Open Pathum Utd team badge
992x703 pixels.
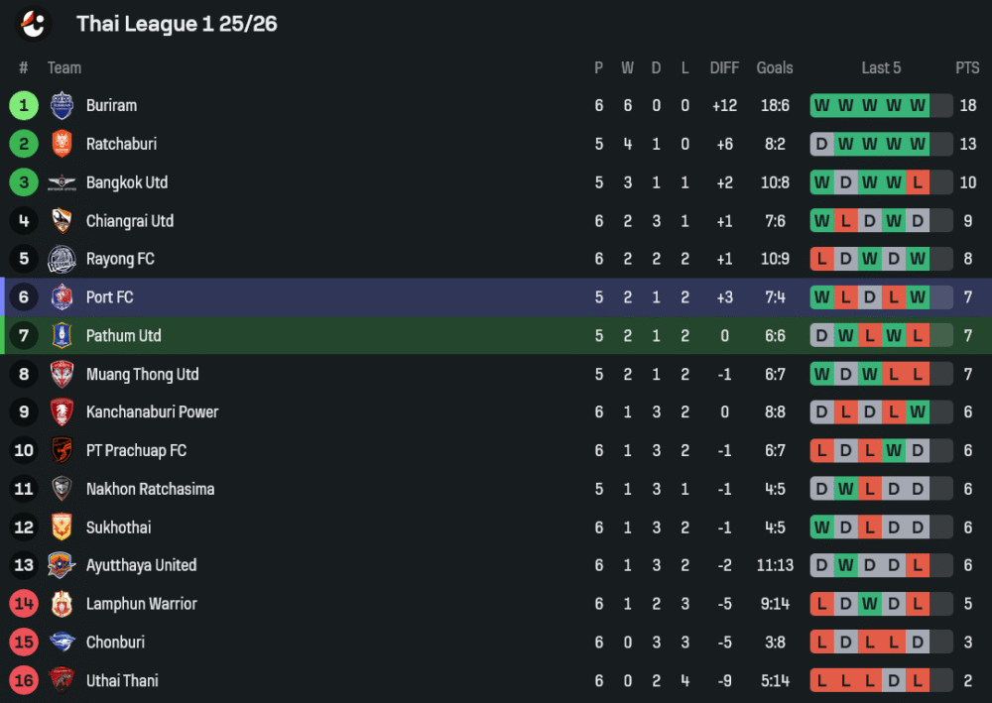coord(62,336)
